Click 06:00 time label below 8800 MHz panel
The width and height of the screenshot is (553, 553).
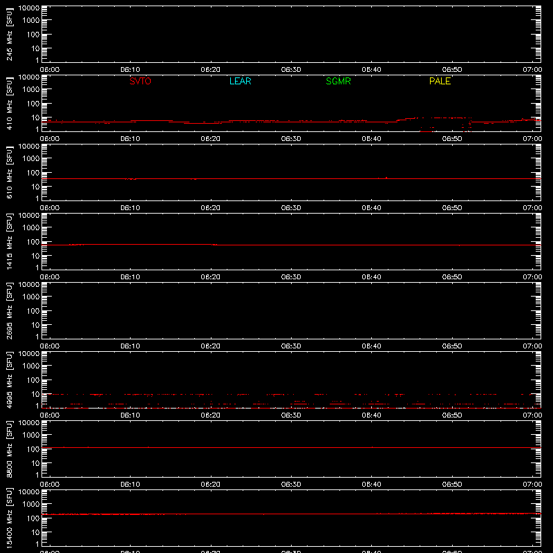pos(50,485)
